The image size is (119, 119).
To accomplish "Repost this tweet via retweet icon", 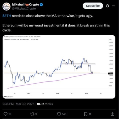I will coord(32,114).
